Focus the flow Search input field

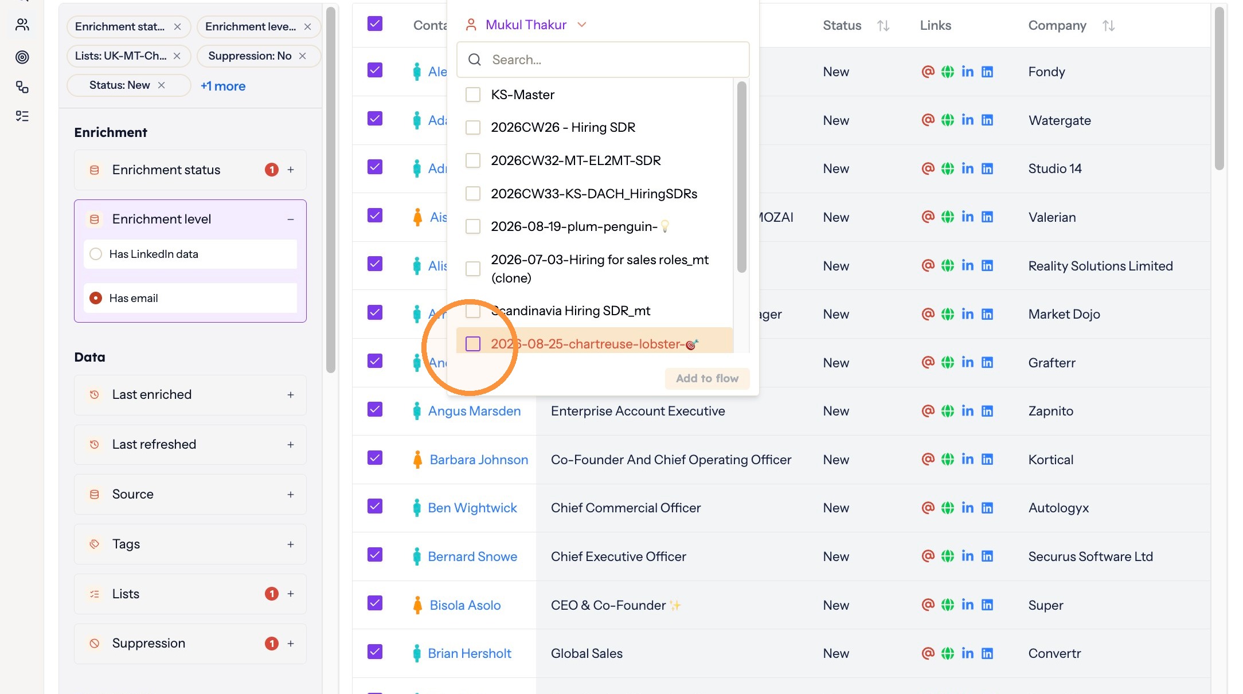point(603,60)
